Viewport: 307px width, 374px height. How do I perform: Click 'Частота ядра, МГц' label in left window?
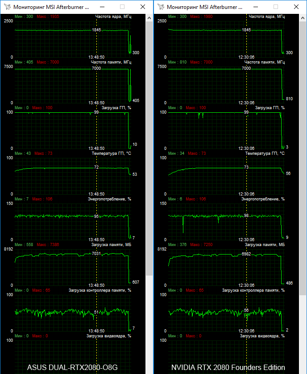(113, 17)
